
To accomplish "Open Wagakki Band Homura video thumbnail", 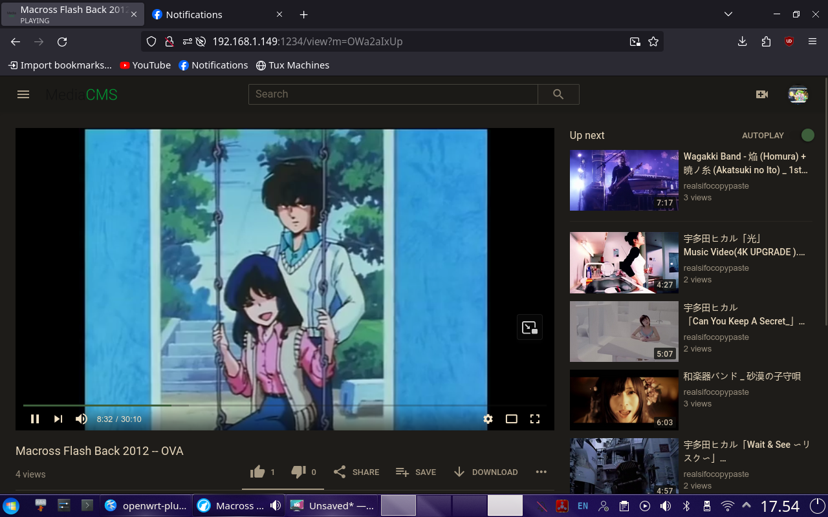I will (624, 180).
